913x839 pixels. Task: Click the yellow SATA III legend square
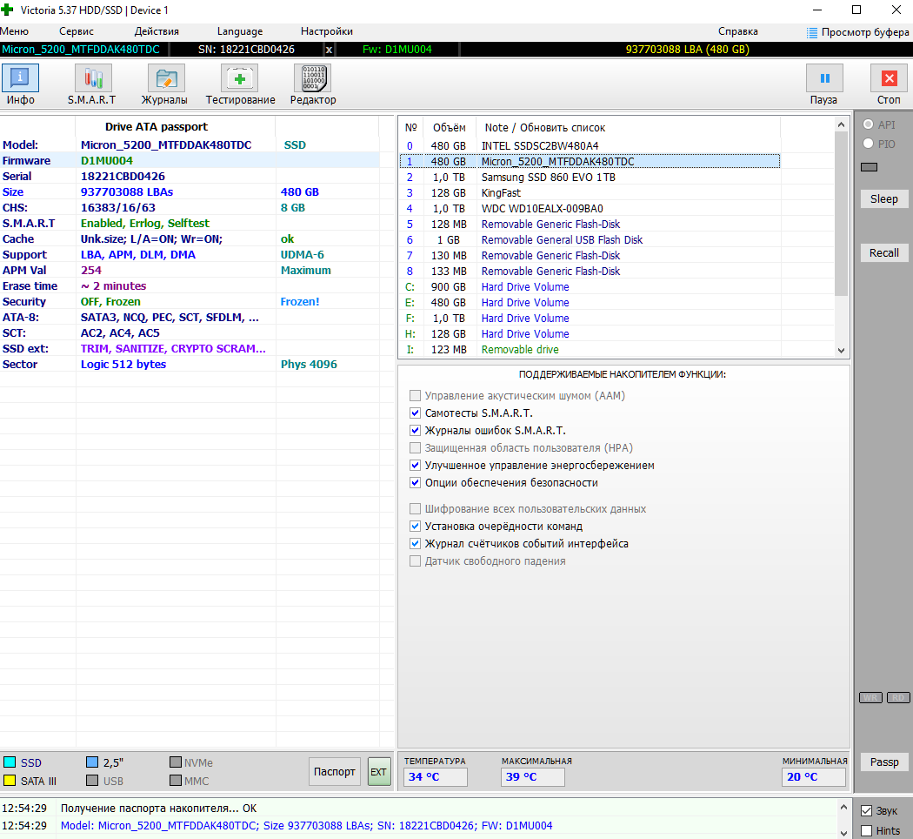pyautogui.click(x=10, y=780)
